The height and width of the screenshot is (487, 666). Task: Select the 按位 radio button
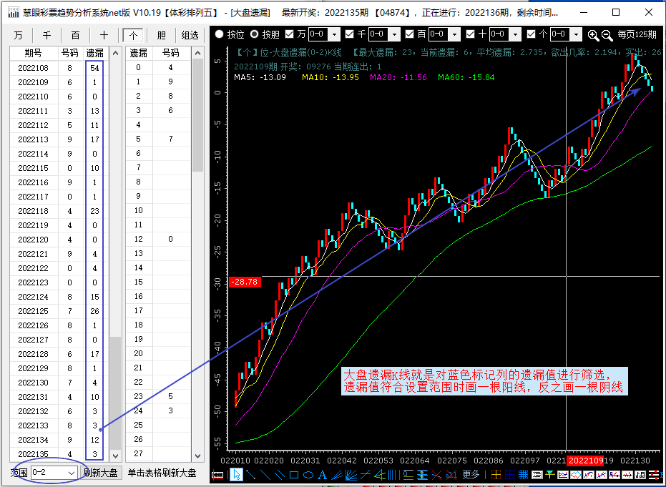coord(220,34)
